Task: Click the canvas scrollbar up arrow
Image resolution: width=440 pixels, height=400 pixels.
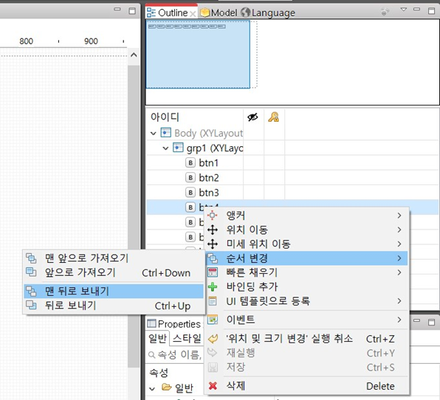Action: pyautogui.click(x=134, y=55)
